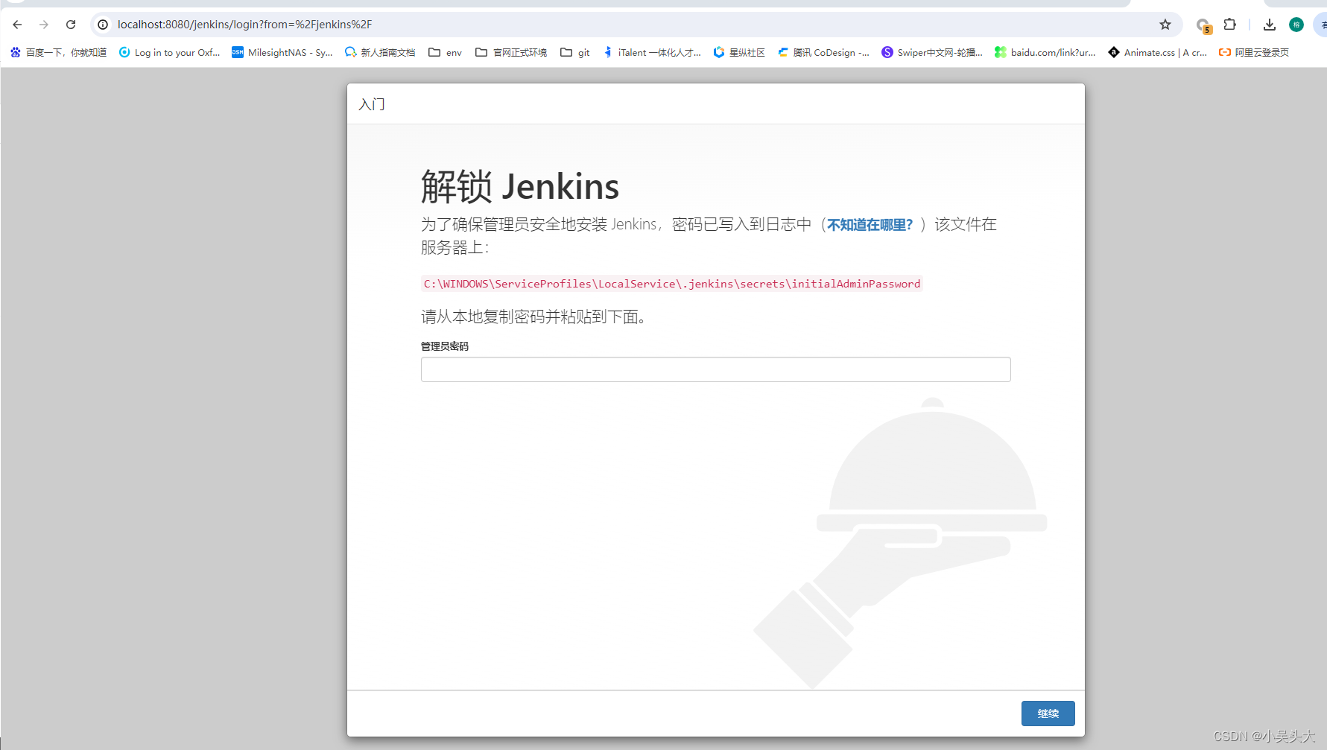Screen dimensions: 1327x750
Task: View site information icon in address bar
Action: point(103,25)
